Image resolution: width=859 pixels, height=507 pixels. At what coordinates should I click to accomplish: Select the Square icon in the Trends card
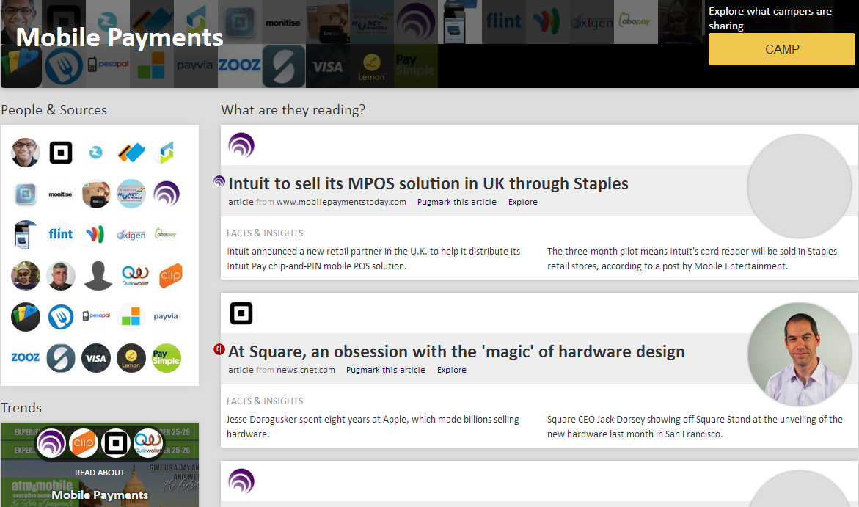click(116, 443)
